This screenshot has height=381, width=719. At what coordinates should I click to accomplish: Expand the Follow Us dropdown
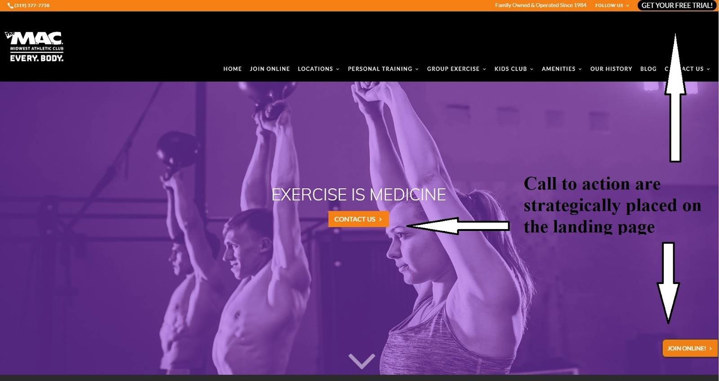click(612, 5)
